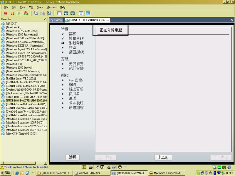Screen dimensions: 235x176
Task: Click the VMware Tools not installed warning
Action: coord(25,167)
